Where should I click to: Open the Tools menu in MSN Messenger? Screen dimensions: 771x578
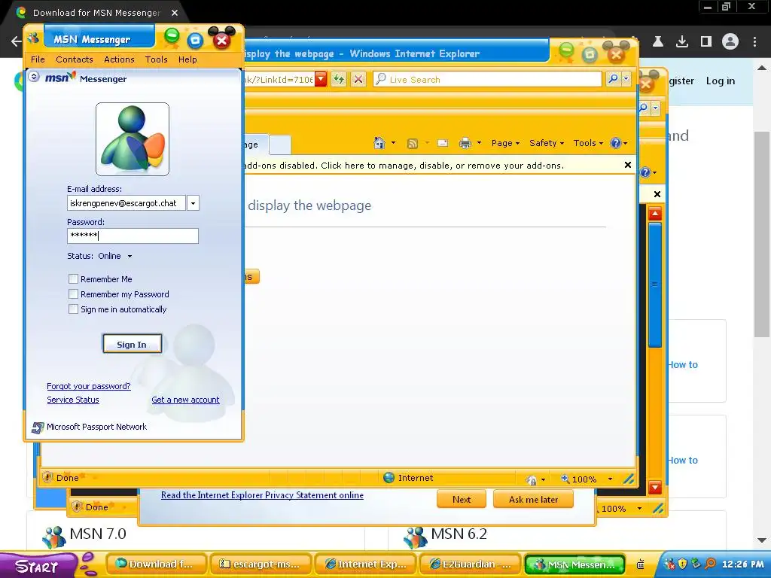[157, 59]
